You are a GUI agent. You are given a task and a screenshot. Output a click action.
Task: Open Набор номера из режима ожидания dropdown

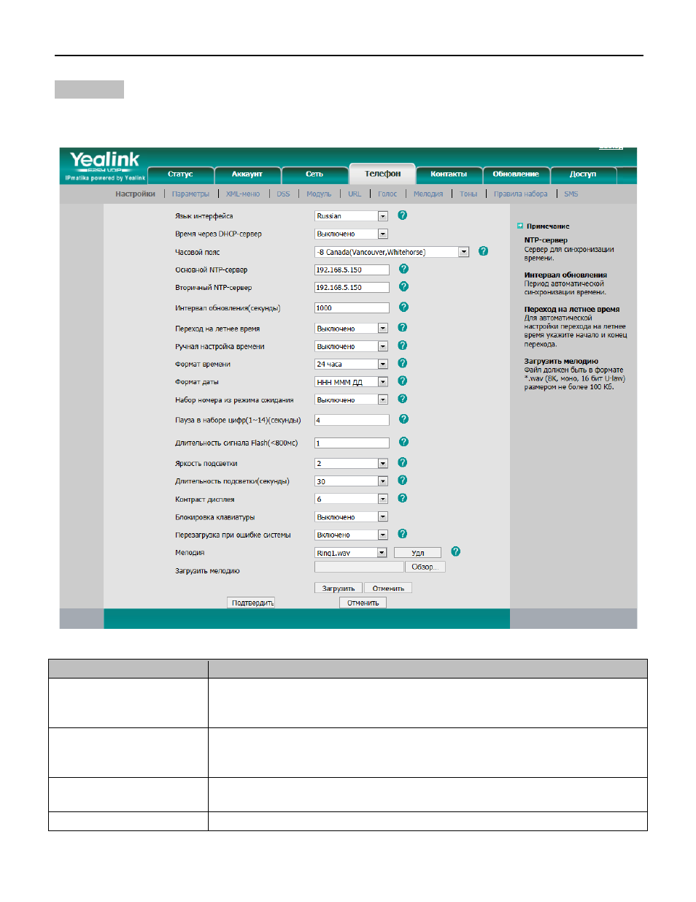(351, 400)
